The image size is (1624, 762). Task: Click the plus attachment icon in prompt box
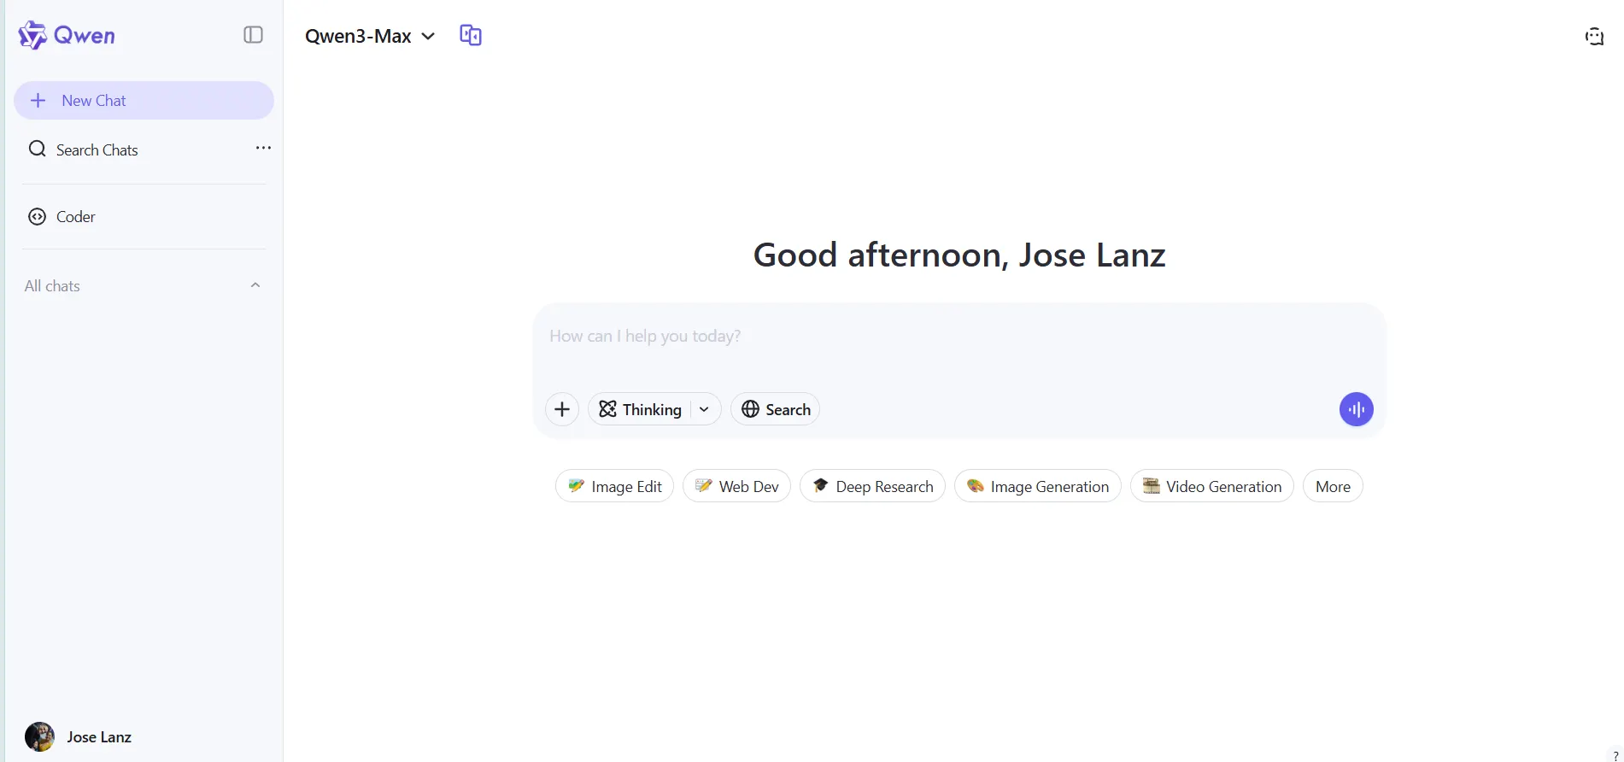click(562, 410)
